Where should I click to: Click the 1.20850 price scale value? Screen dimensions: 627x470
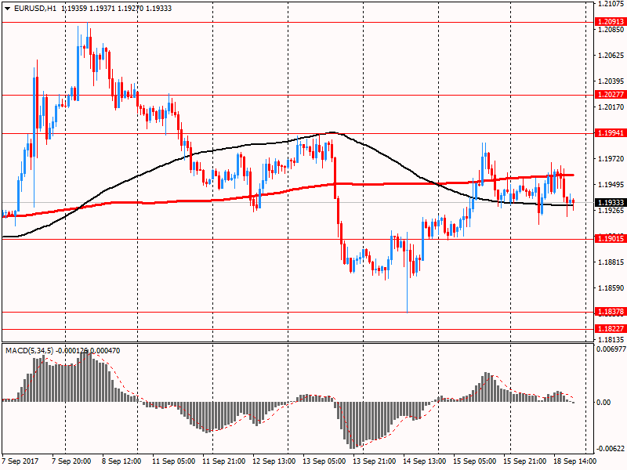point(611,30)
